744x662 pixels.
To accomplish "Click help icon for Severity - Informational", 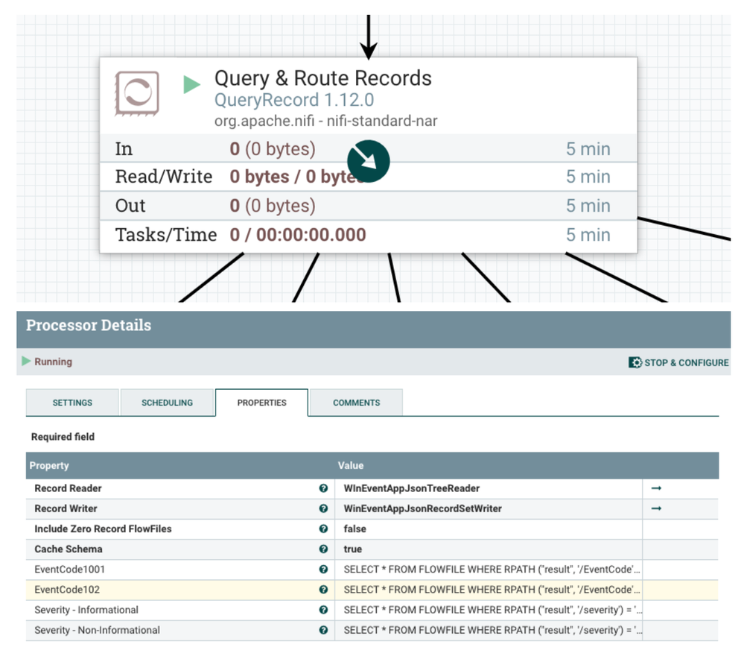I will tap(323, 610).
